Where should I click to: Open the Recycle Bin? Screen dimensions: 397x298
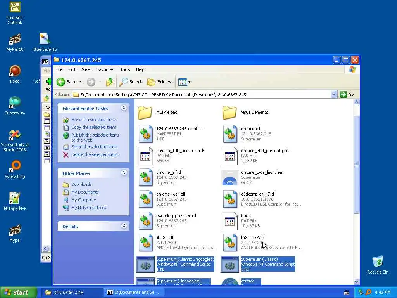[378, 265]
